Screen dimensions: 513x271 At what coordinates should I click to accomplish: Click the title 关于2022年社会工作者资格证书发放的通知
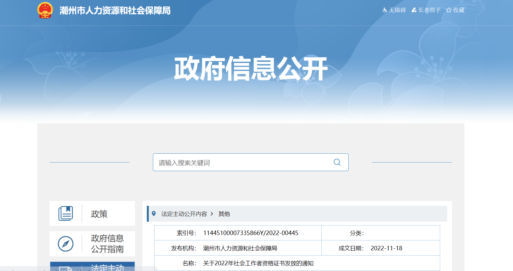pos(258,263)
